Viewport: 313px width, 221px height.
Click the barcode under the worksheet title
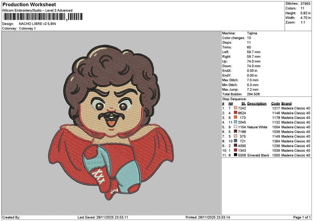[x=43, y=17]
